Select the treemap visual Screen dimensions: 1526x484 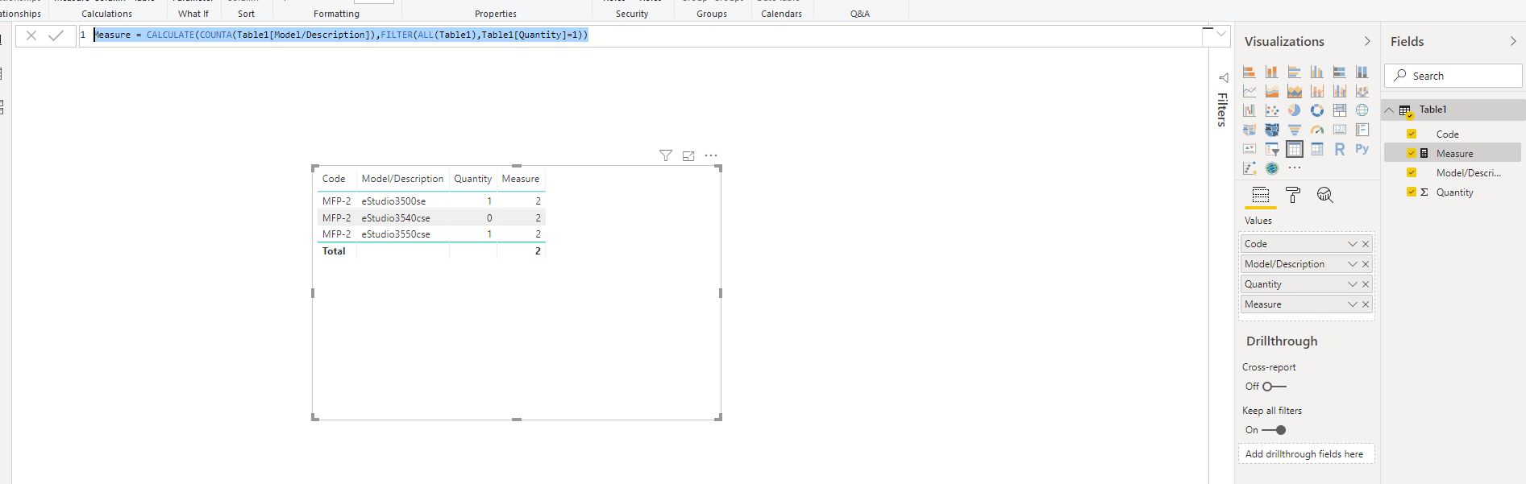click(x=1340, y=110)
